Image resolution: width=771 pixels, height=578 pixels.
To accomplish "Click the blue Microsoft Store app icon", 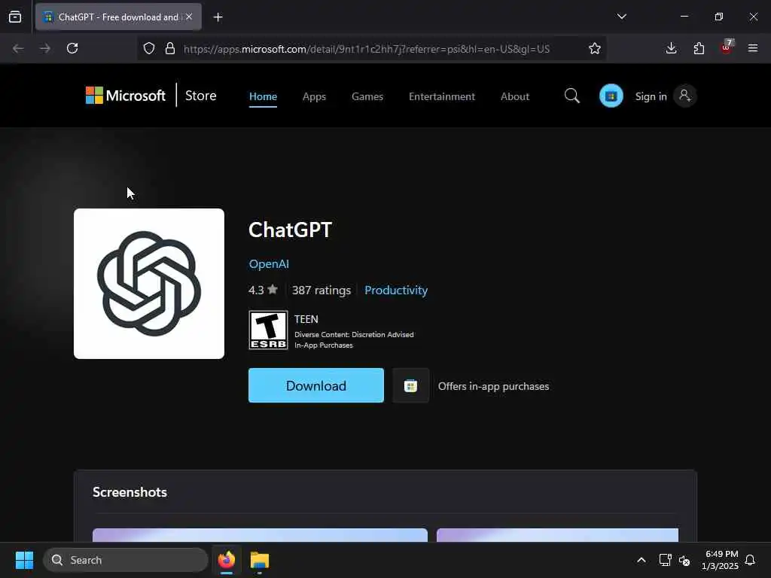I will point(611,96).
